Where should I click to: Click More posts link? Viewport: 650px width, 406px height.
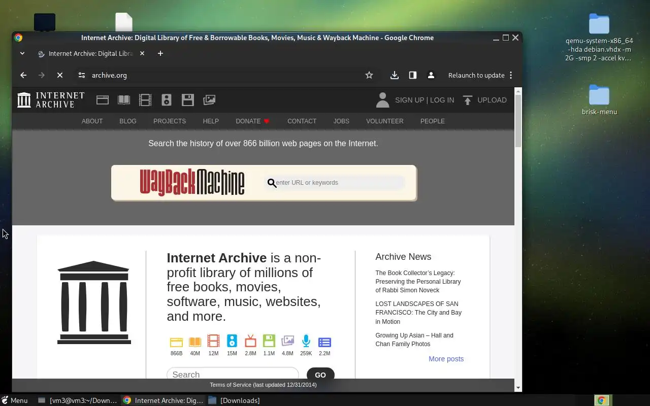[x=446, y=359]
